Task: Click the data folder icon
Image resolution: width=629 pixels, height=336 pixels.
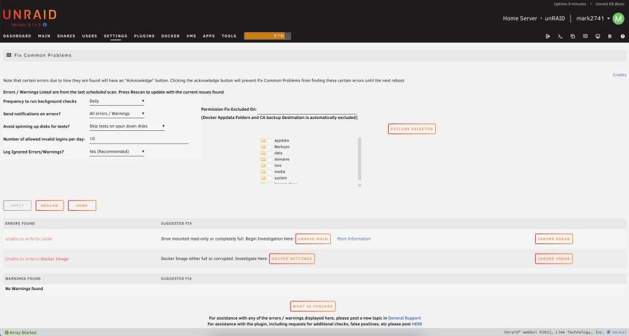Action: [263, 153]
